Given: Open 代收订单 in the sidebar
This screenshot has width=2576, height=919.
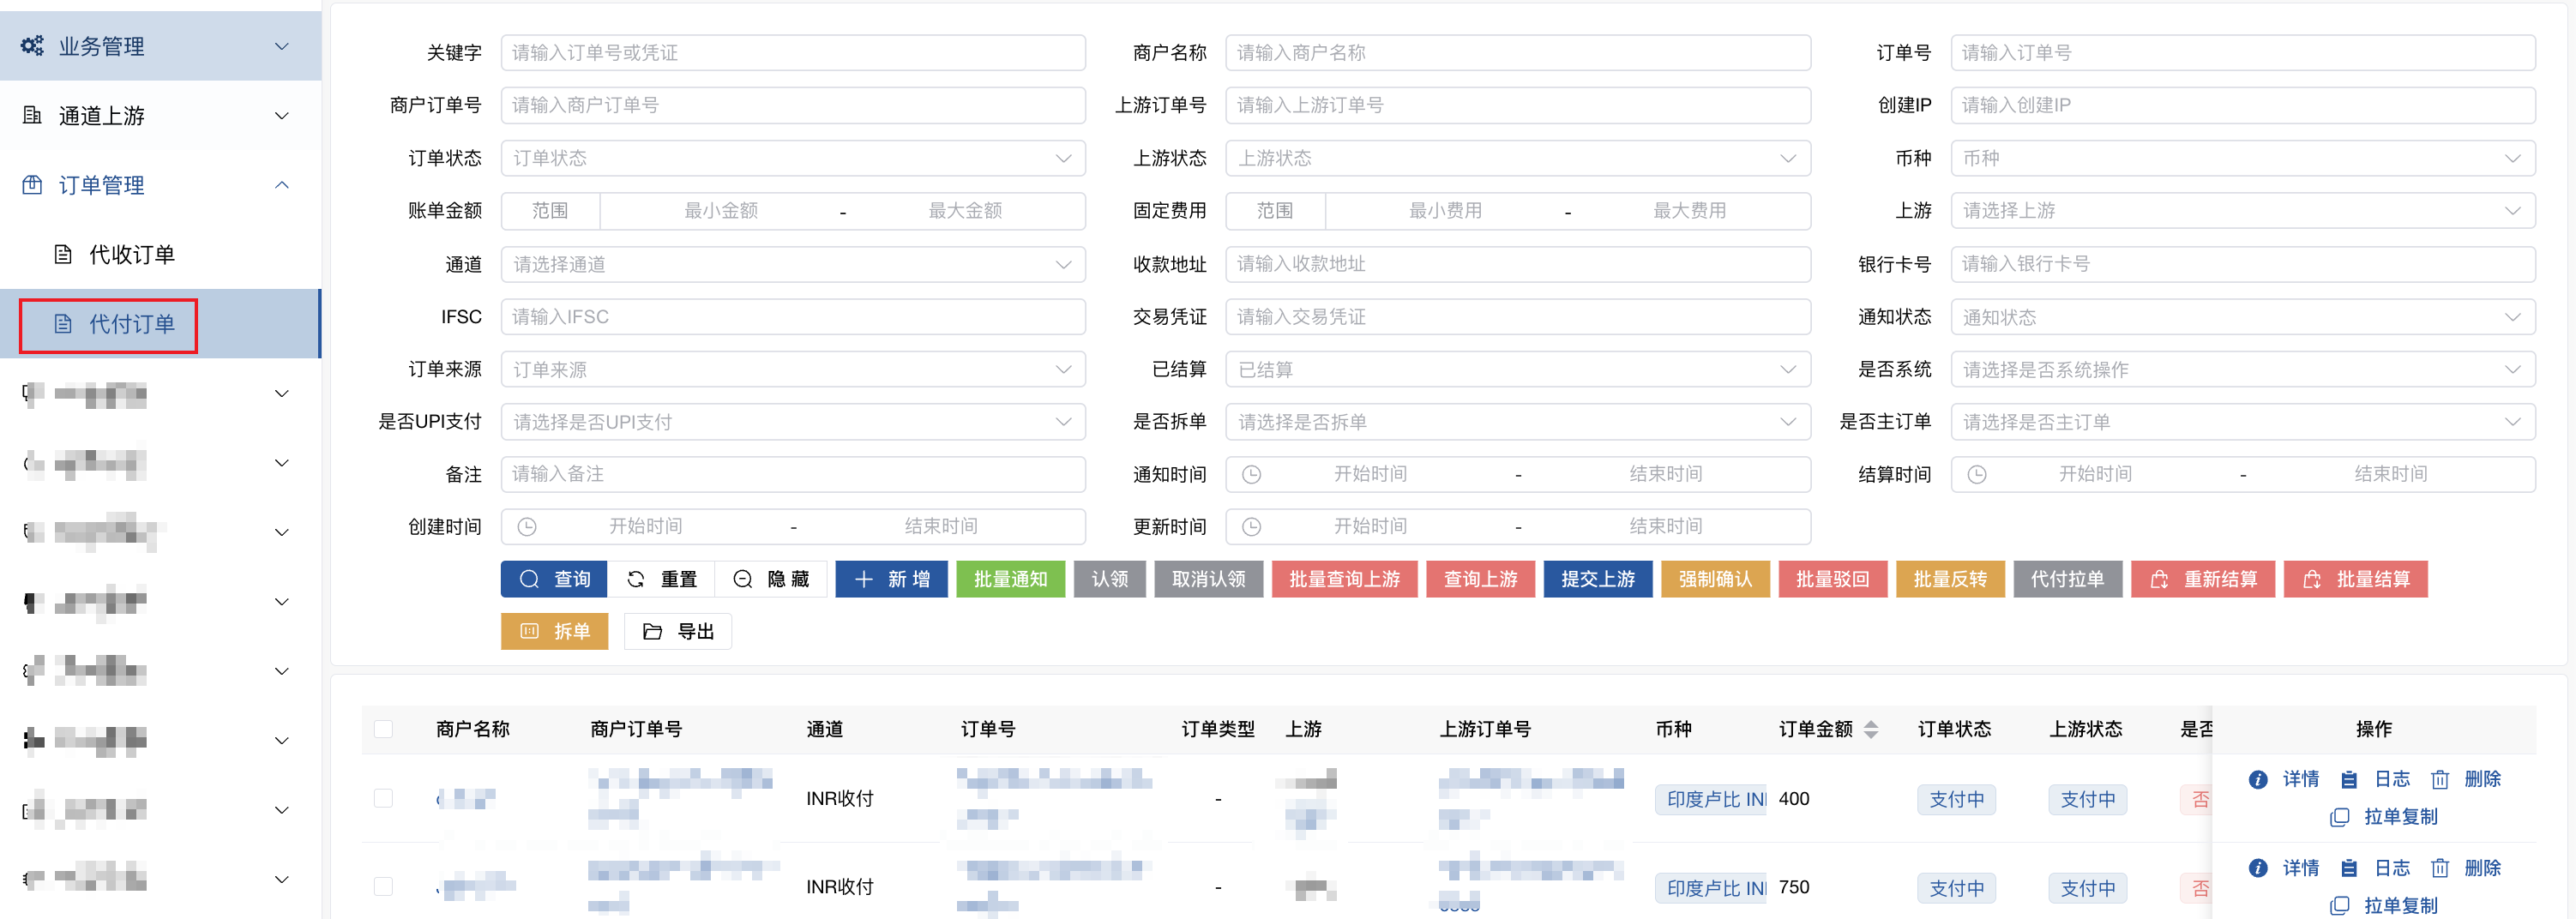Looking at the screenshot, I should pos(131,255).
